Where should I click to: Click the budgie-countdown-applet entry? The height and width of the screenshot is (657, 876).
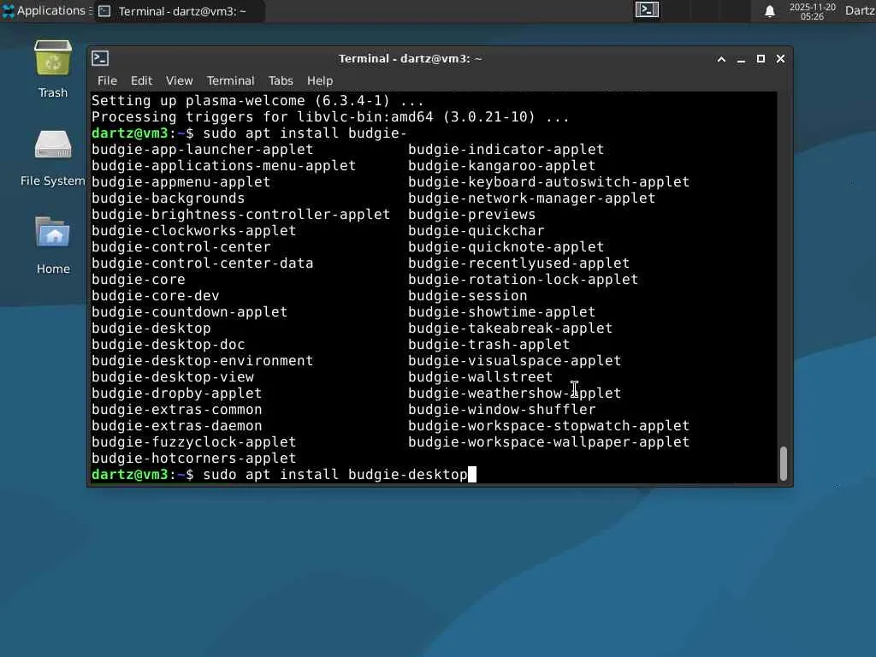(189, 311)
